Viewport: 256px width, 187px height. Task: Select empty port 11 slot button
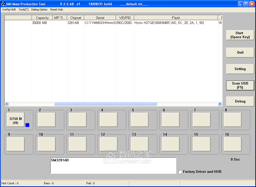pyautogui.click(x=77, y=144)
